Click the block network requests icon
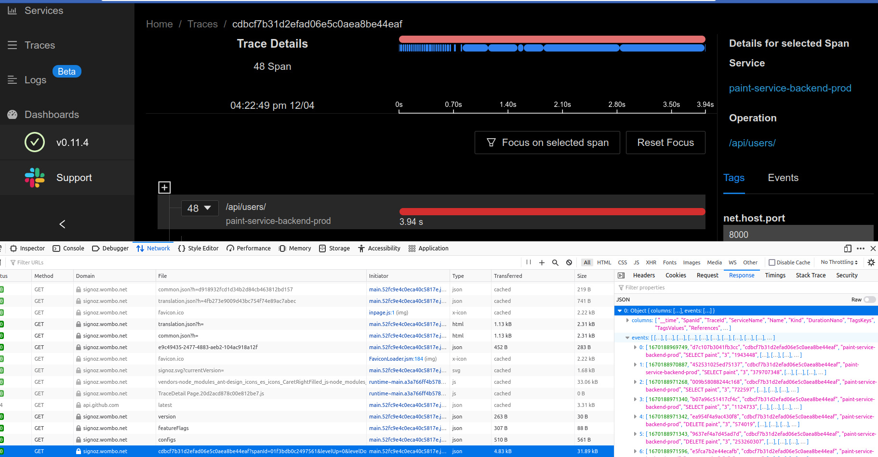The height and width of the screenshot is (457, 878). [569, 262]
